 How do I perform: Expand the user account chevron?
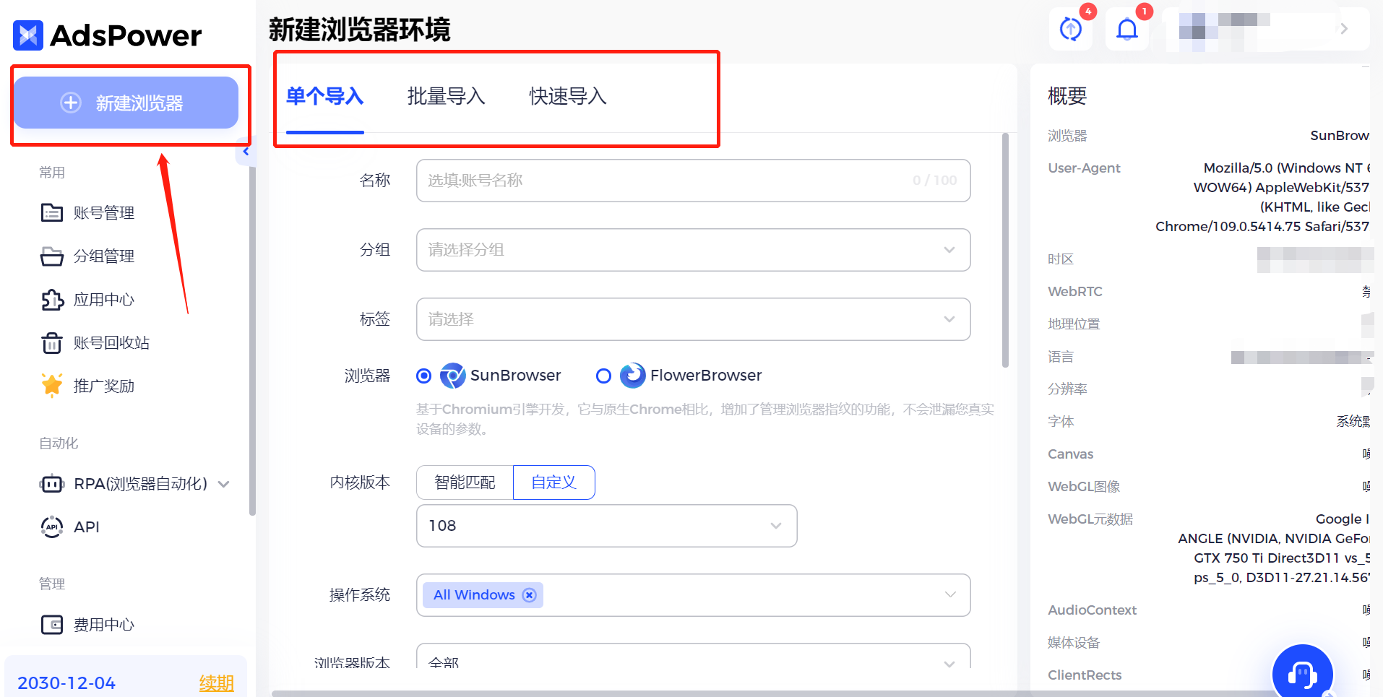(1344, 29)
